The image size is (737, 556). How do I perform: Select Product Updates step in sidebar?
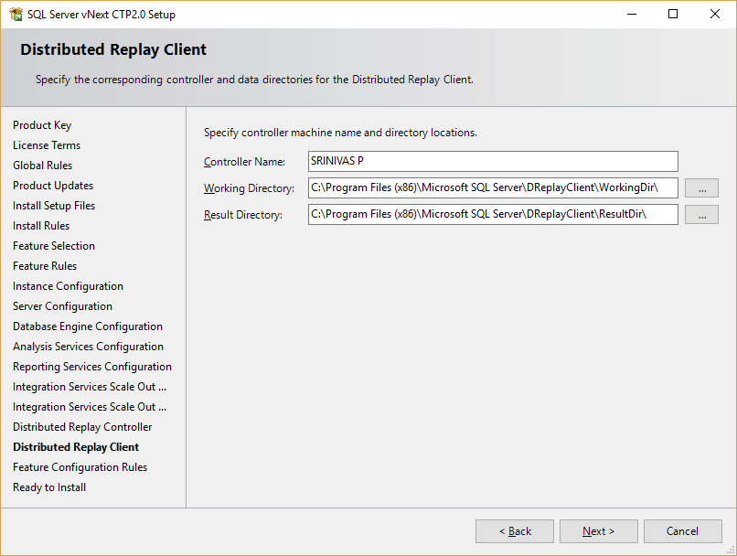point(53,186)
